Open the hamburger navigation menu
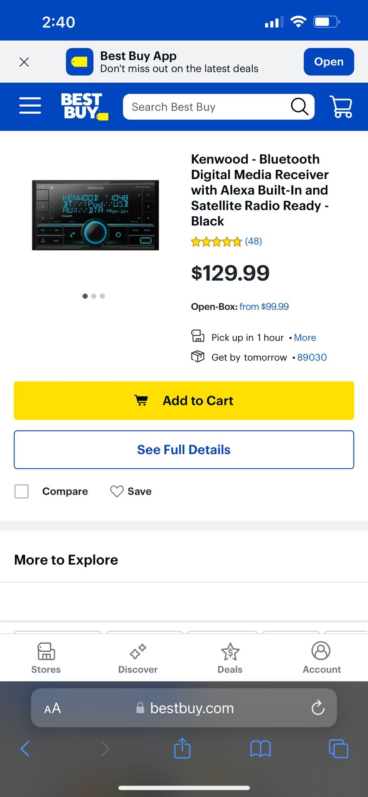This screenshot has width=368, height=797. (30, 106)
